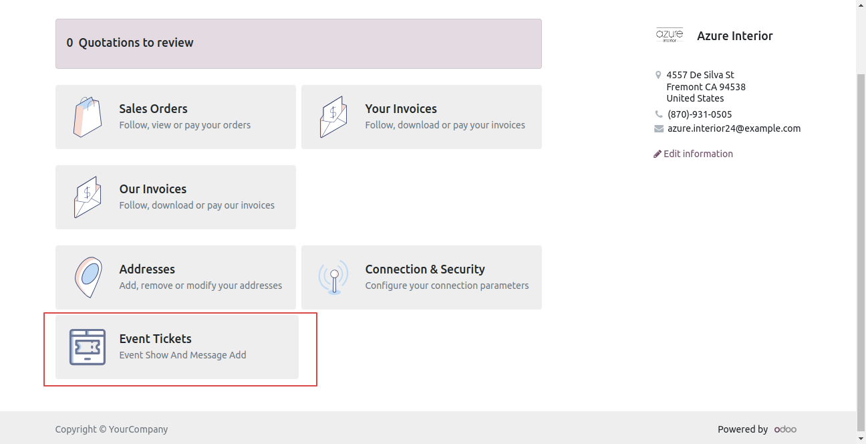Click the phone icon next to the number
This screenshot has width=866, height=444.
point(659,114)
